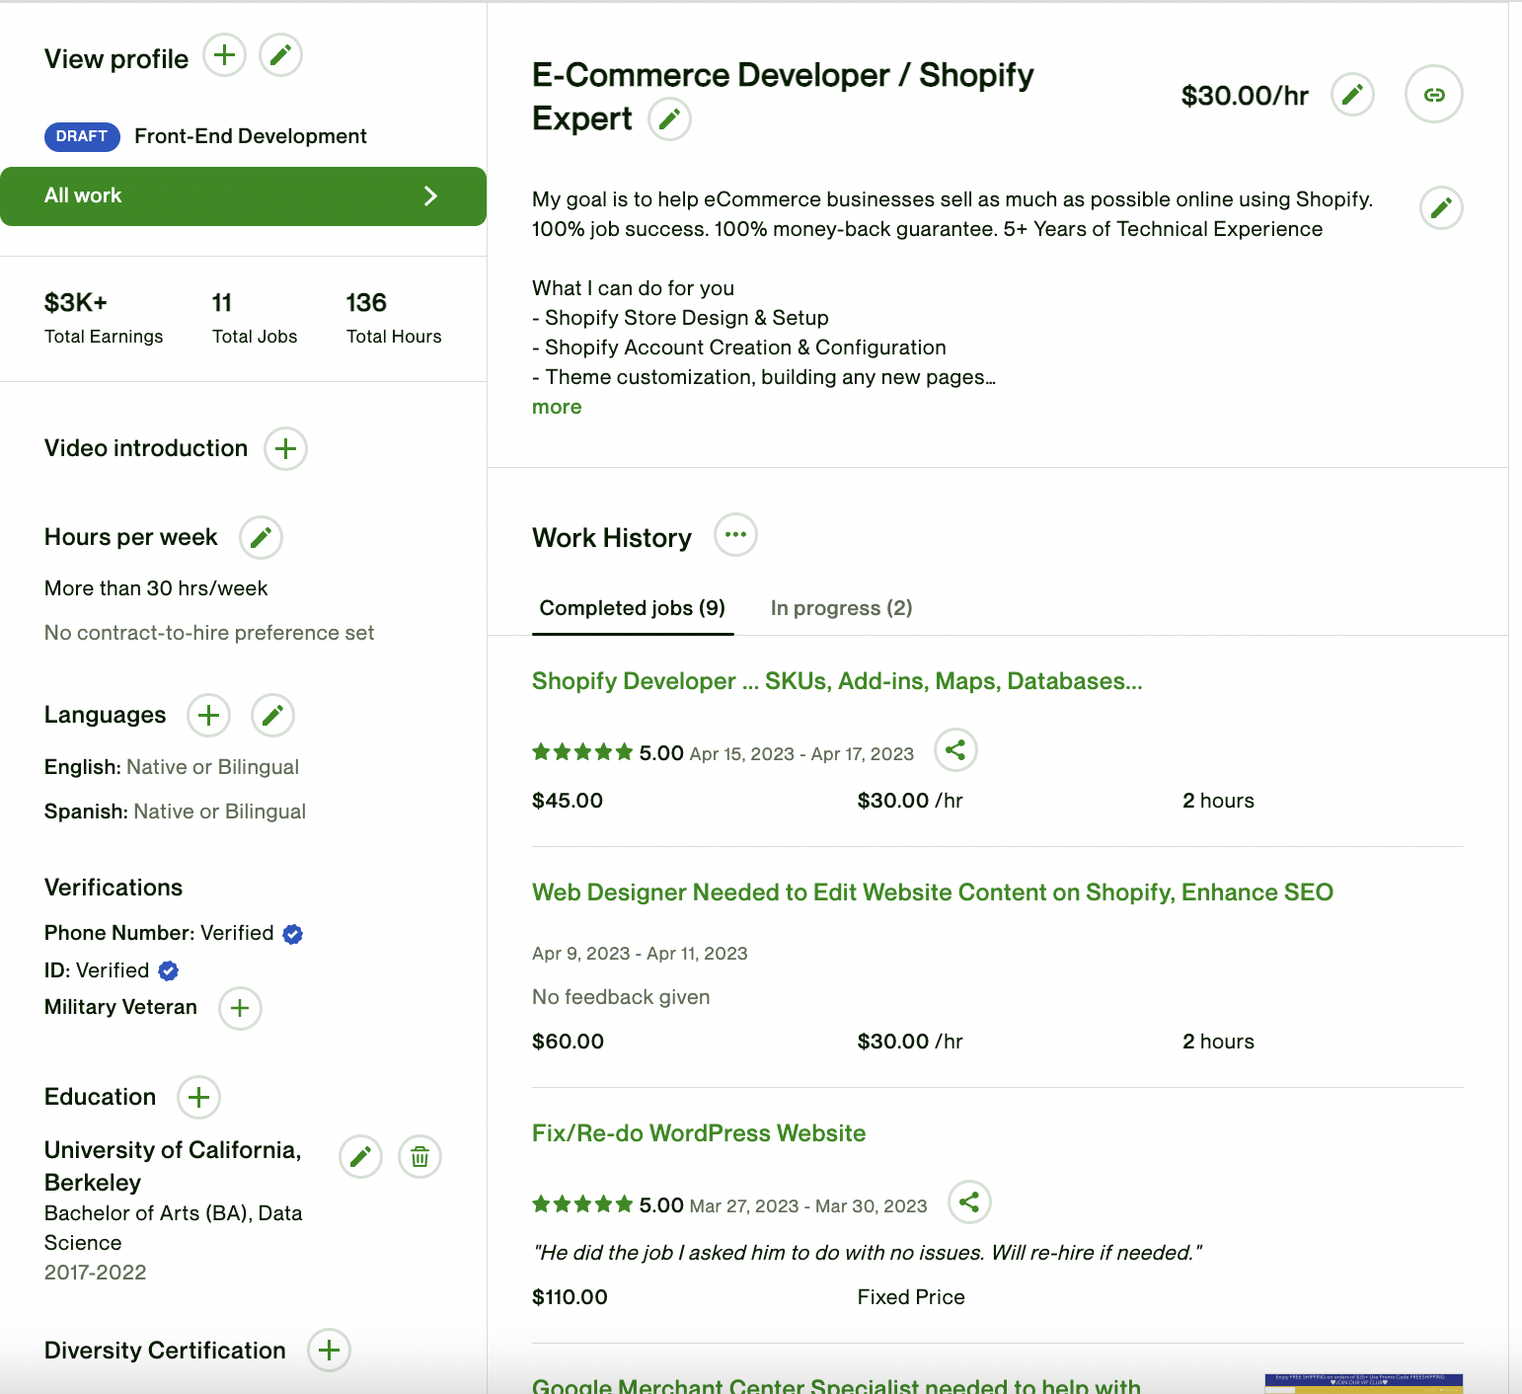Viewport: 1522px width, 1394px height.
Task: Open Work History options menu
Action: coord(735,535)
